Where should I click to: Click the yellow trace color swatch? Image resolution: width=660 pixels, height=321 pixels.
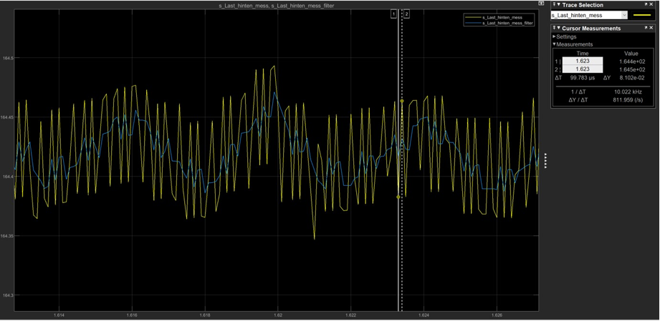642,15
